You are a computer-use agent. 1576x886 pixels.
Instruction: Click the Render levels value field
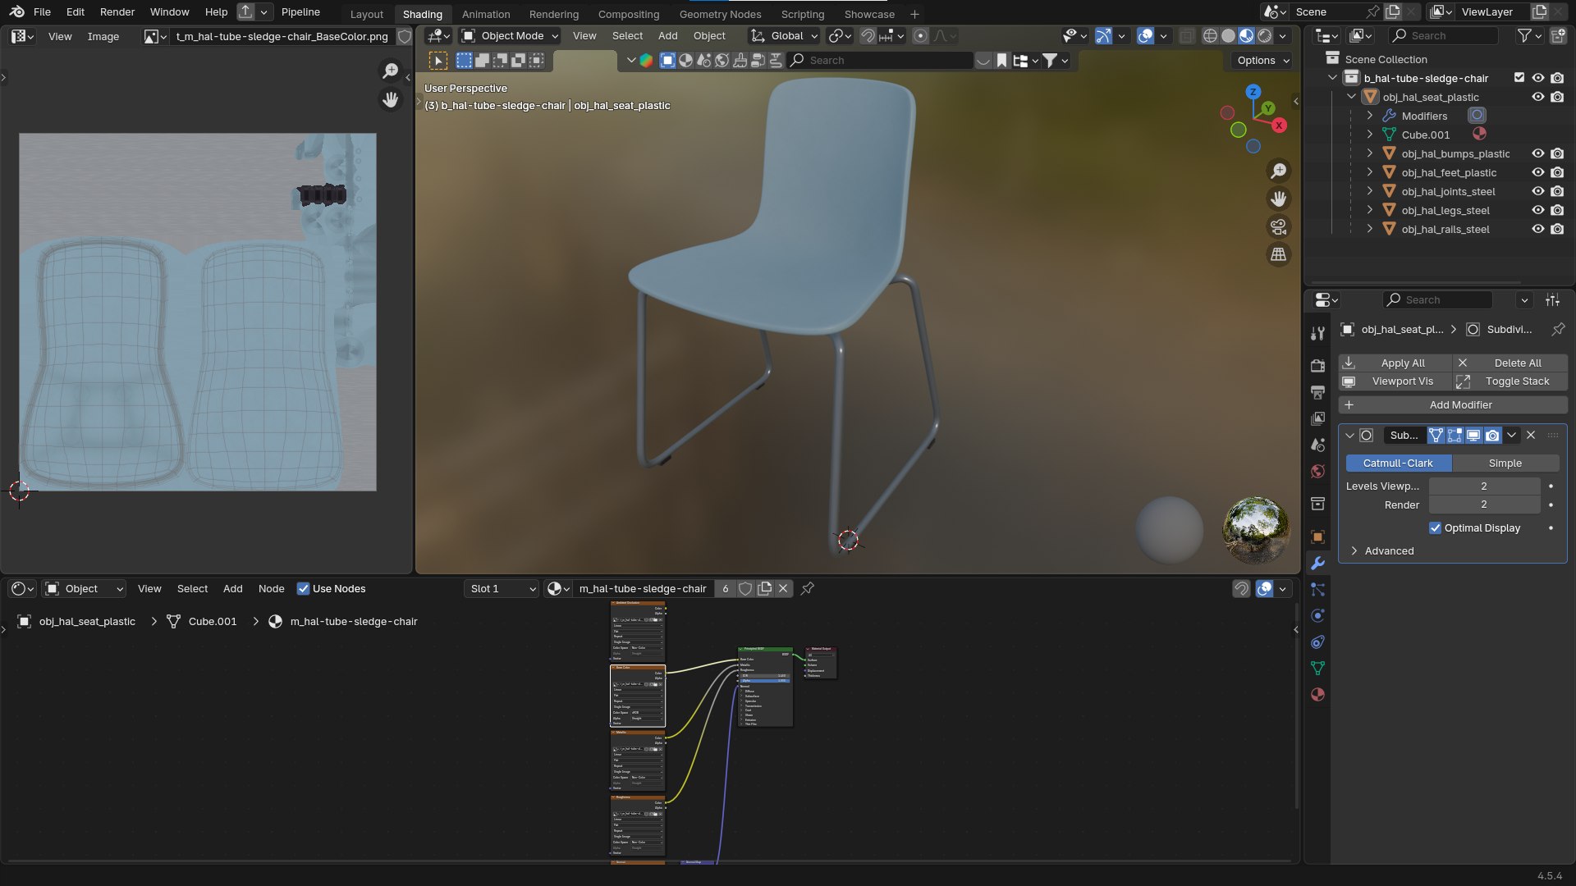[1484, 505]
